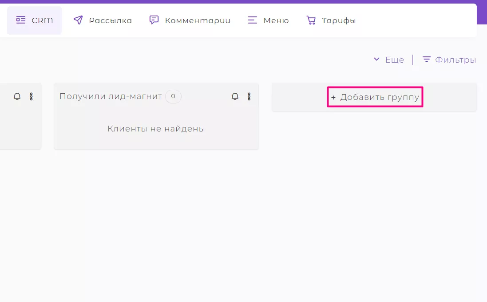Image resolution: width=487 pixels, height=302 pixels.
Task: Open three-dot menu of the left group
Action: point(31,96)
